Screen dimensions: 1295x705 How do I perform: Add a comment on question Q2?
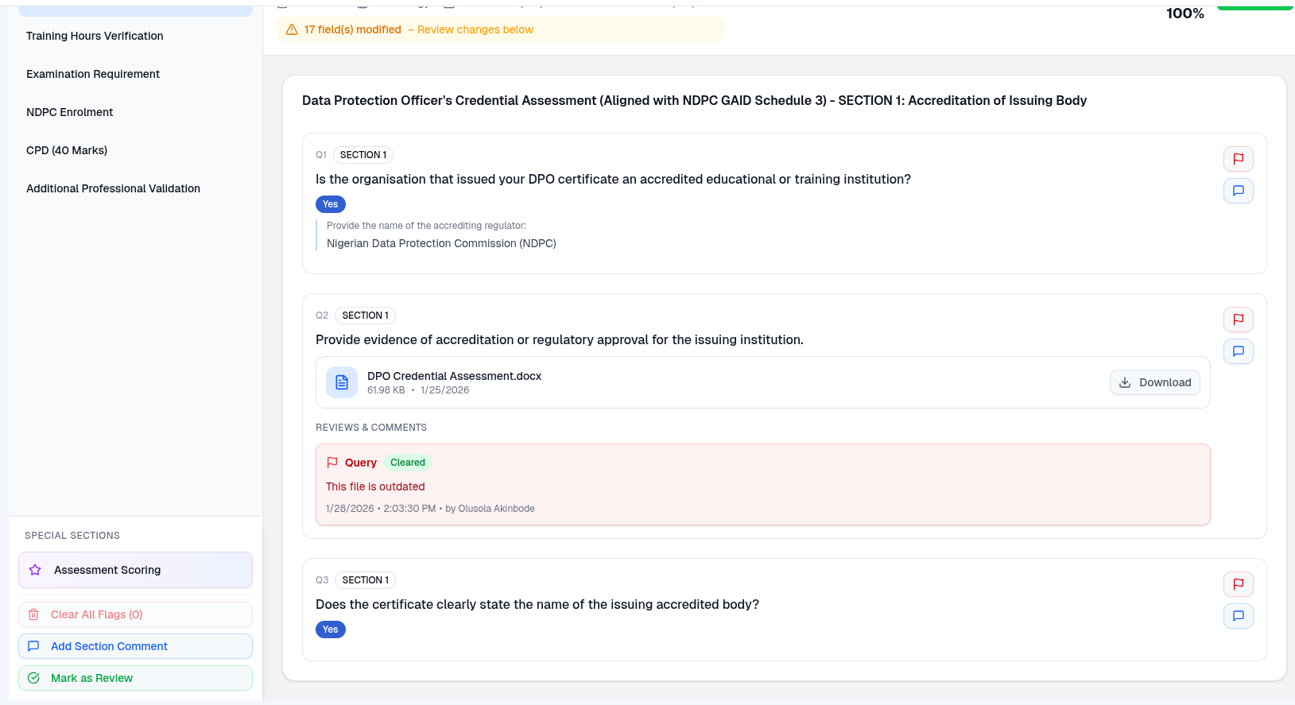1238,351
